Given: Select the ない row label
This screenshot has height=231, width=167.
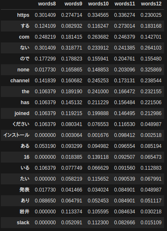Looking at the screenshot, I should coord(25,48).
